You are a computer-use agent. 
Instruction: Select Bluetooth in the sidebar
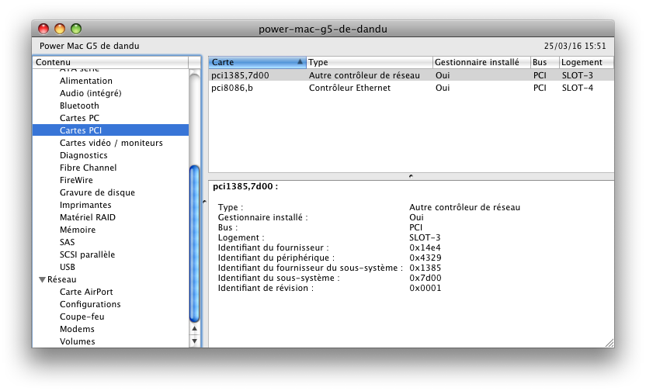[x=79, y=106]
